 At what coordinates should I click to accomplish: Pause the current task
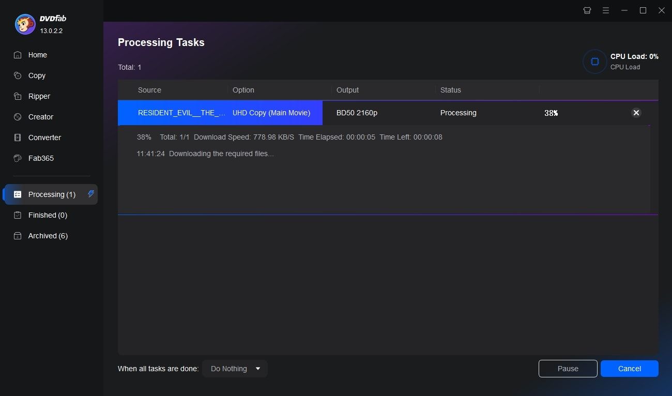(568, 369)
